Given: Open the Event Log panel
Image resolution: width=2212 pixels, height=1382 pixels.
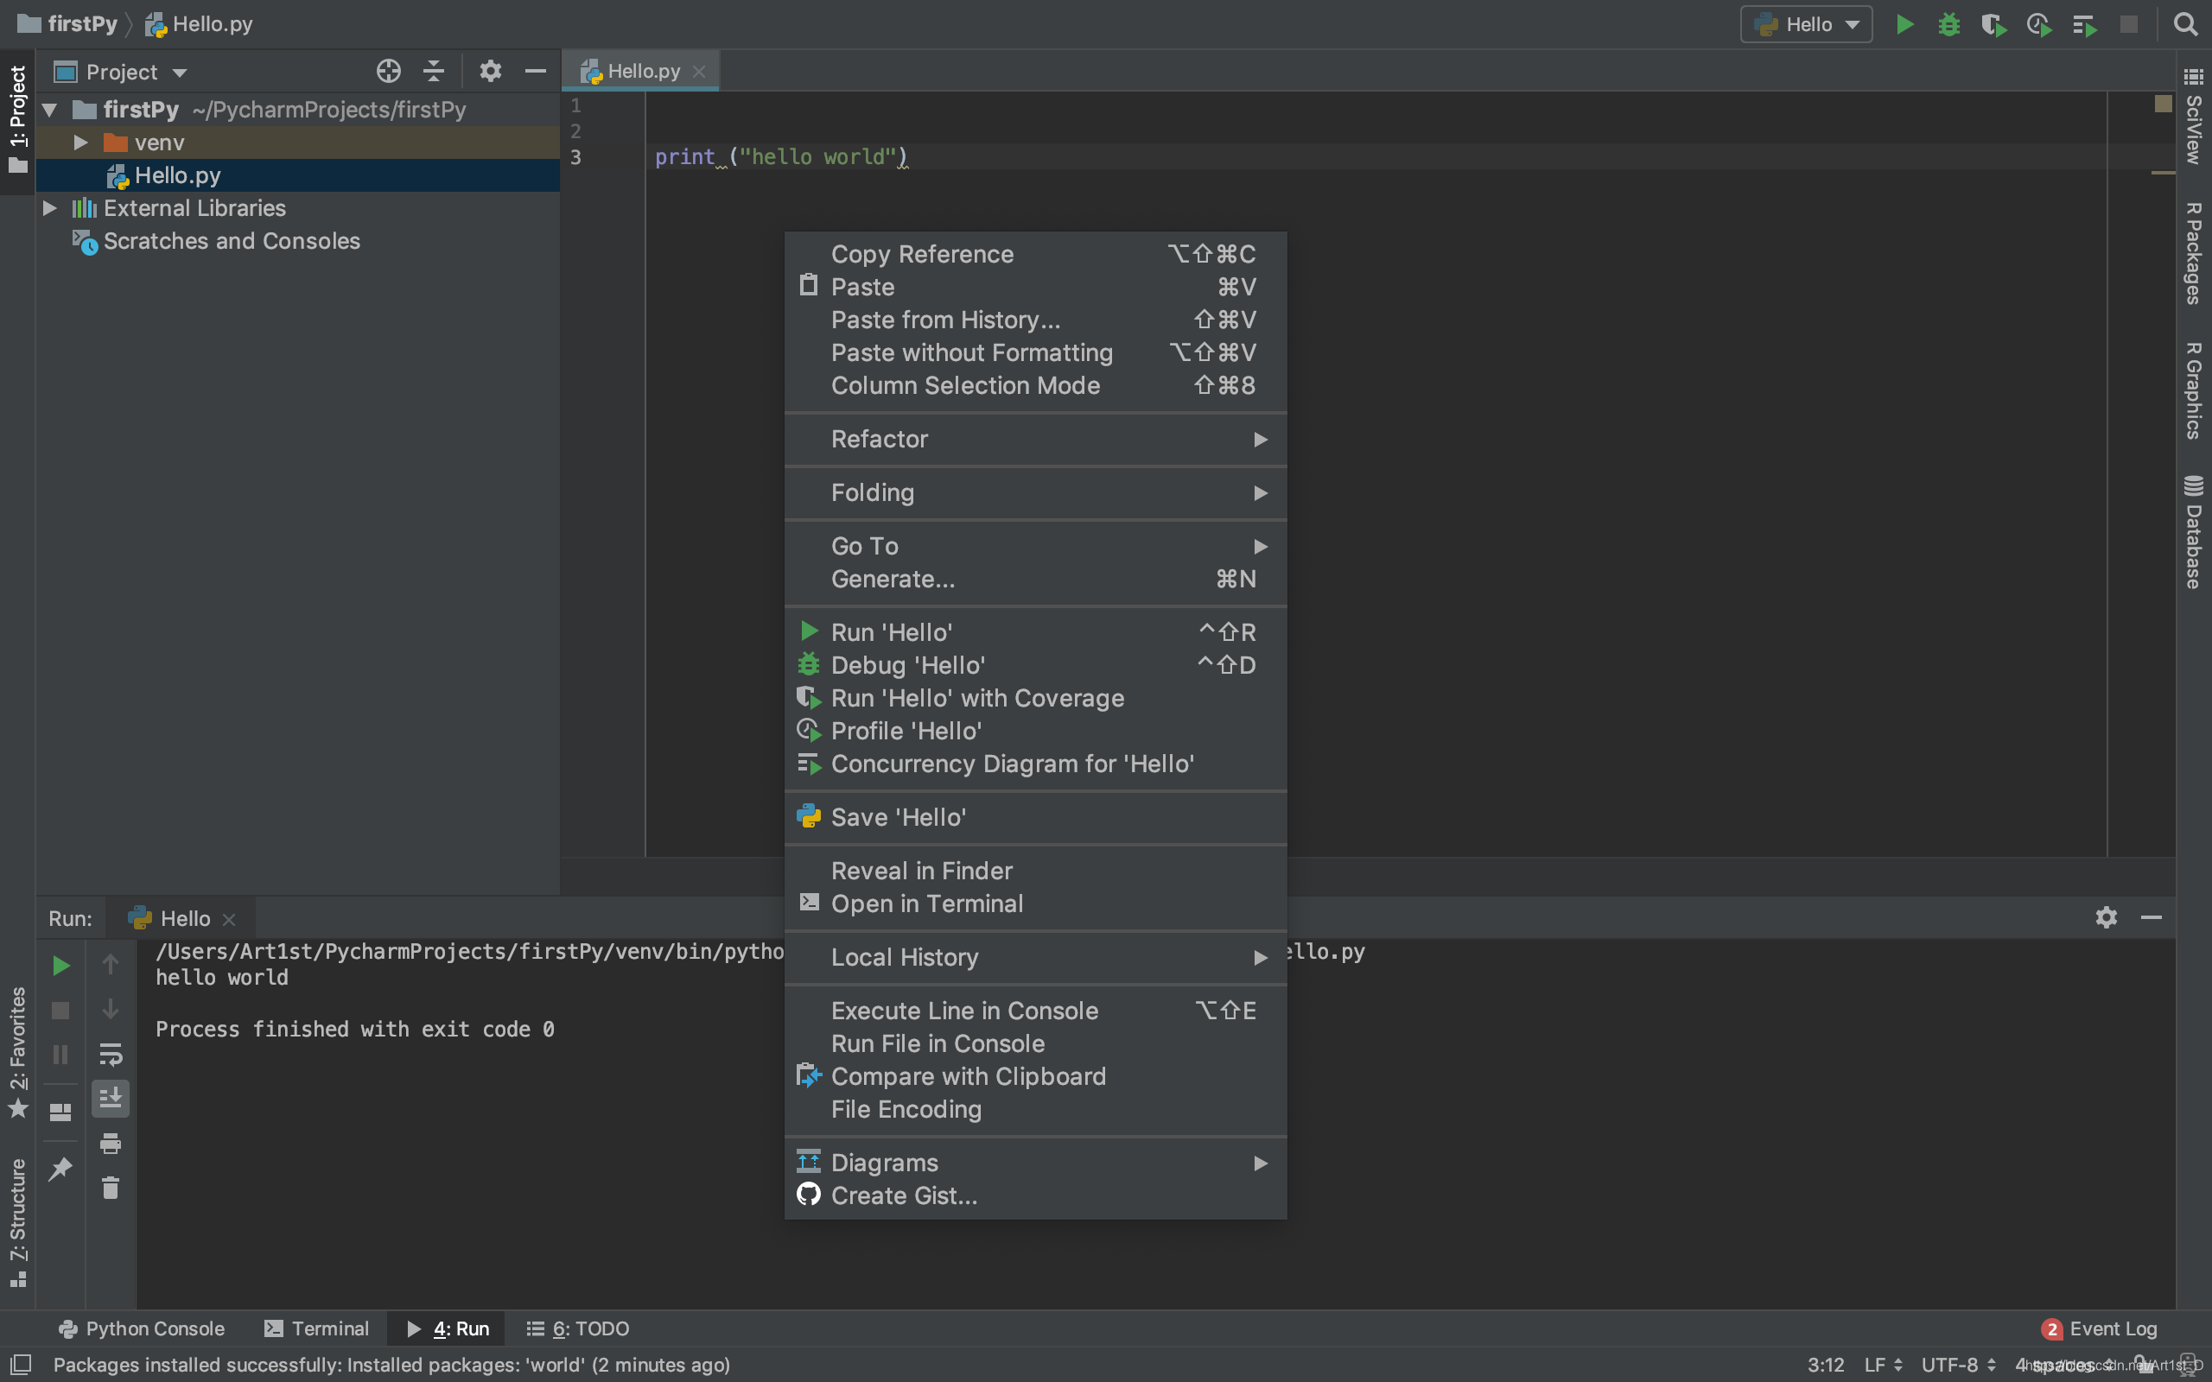Looking at the screenshot, I should (x=2113, y=1328).
